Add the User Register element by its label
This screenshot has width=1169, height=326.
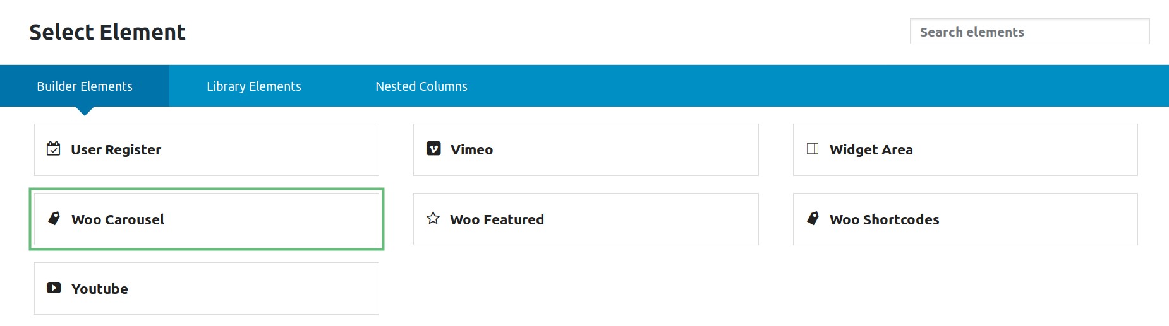tap(116, 150)
